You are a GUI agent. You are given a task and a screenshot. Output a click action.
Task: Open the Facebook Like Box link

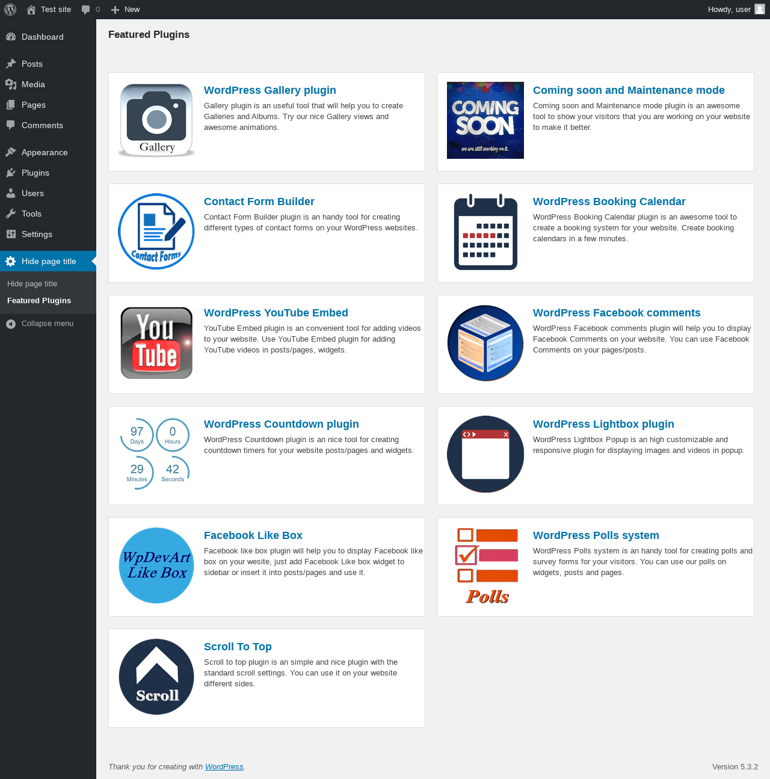click(x=253, y=535)
